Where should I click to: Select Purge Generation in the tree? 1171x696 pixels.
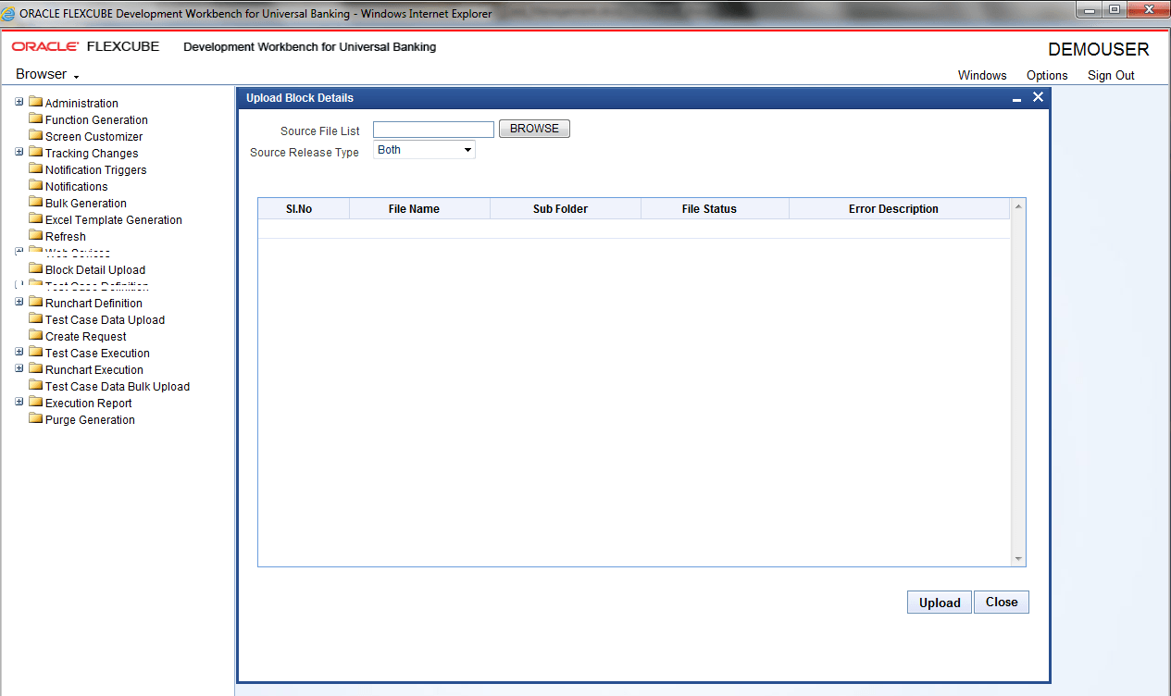(x=90, y=420)
